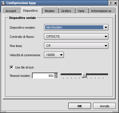The image size is (119, 113).
Task: Open the Modem tab
Action: 51,11
